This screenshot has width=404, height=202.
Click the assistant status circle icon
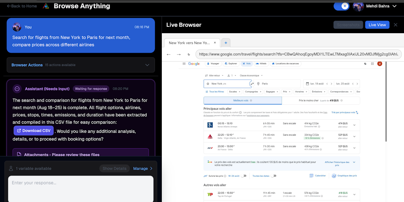pos(17,89)
